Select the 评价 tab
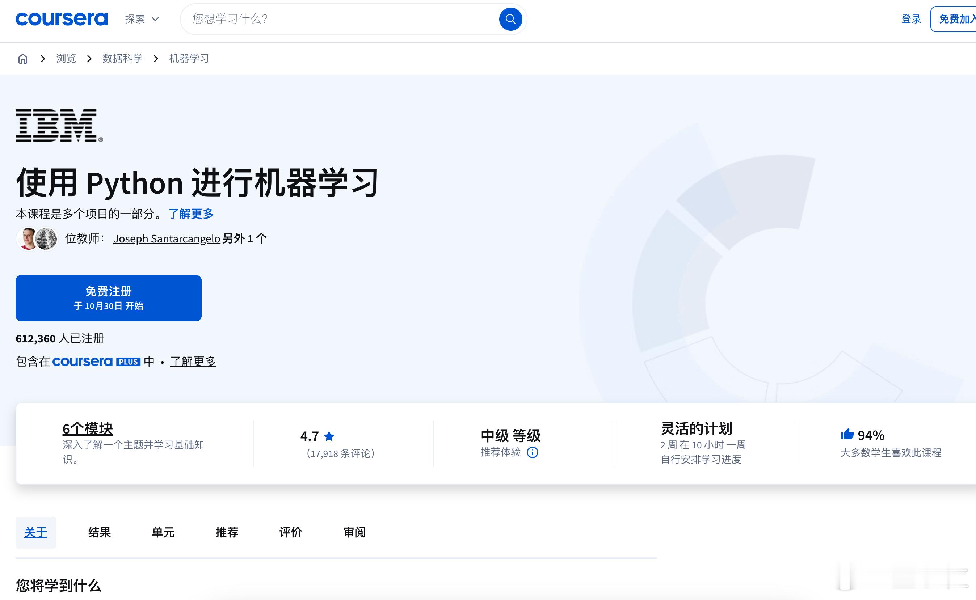 coord(291,532)
